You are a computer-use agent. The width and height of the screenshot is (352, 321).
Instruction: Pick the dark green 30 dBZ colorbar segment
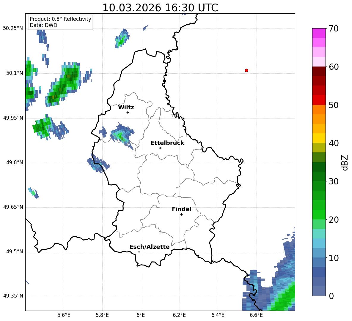319,176
